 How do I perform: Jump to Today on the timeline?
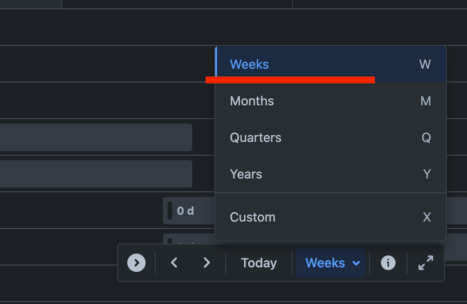[x=258, y=263]
